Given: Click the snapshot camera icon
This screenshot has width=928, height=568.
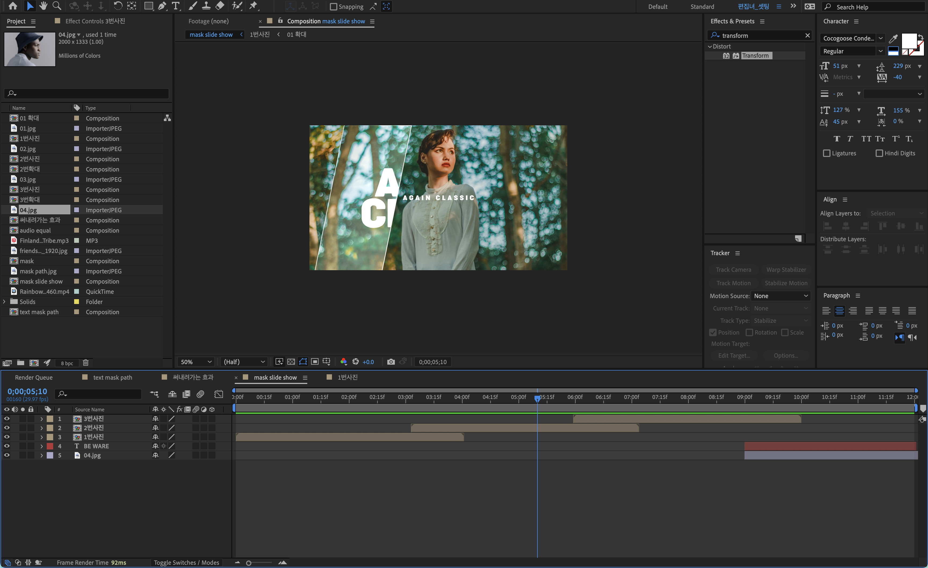Looking at the screenshot, I should 391,362.
